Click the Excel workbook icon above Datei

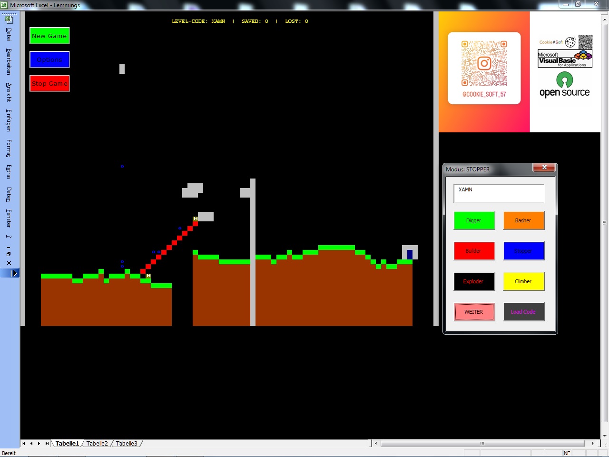pyautogui.click(x=9, y=20)
